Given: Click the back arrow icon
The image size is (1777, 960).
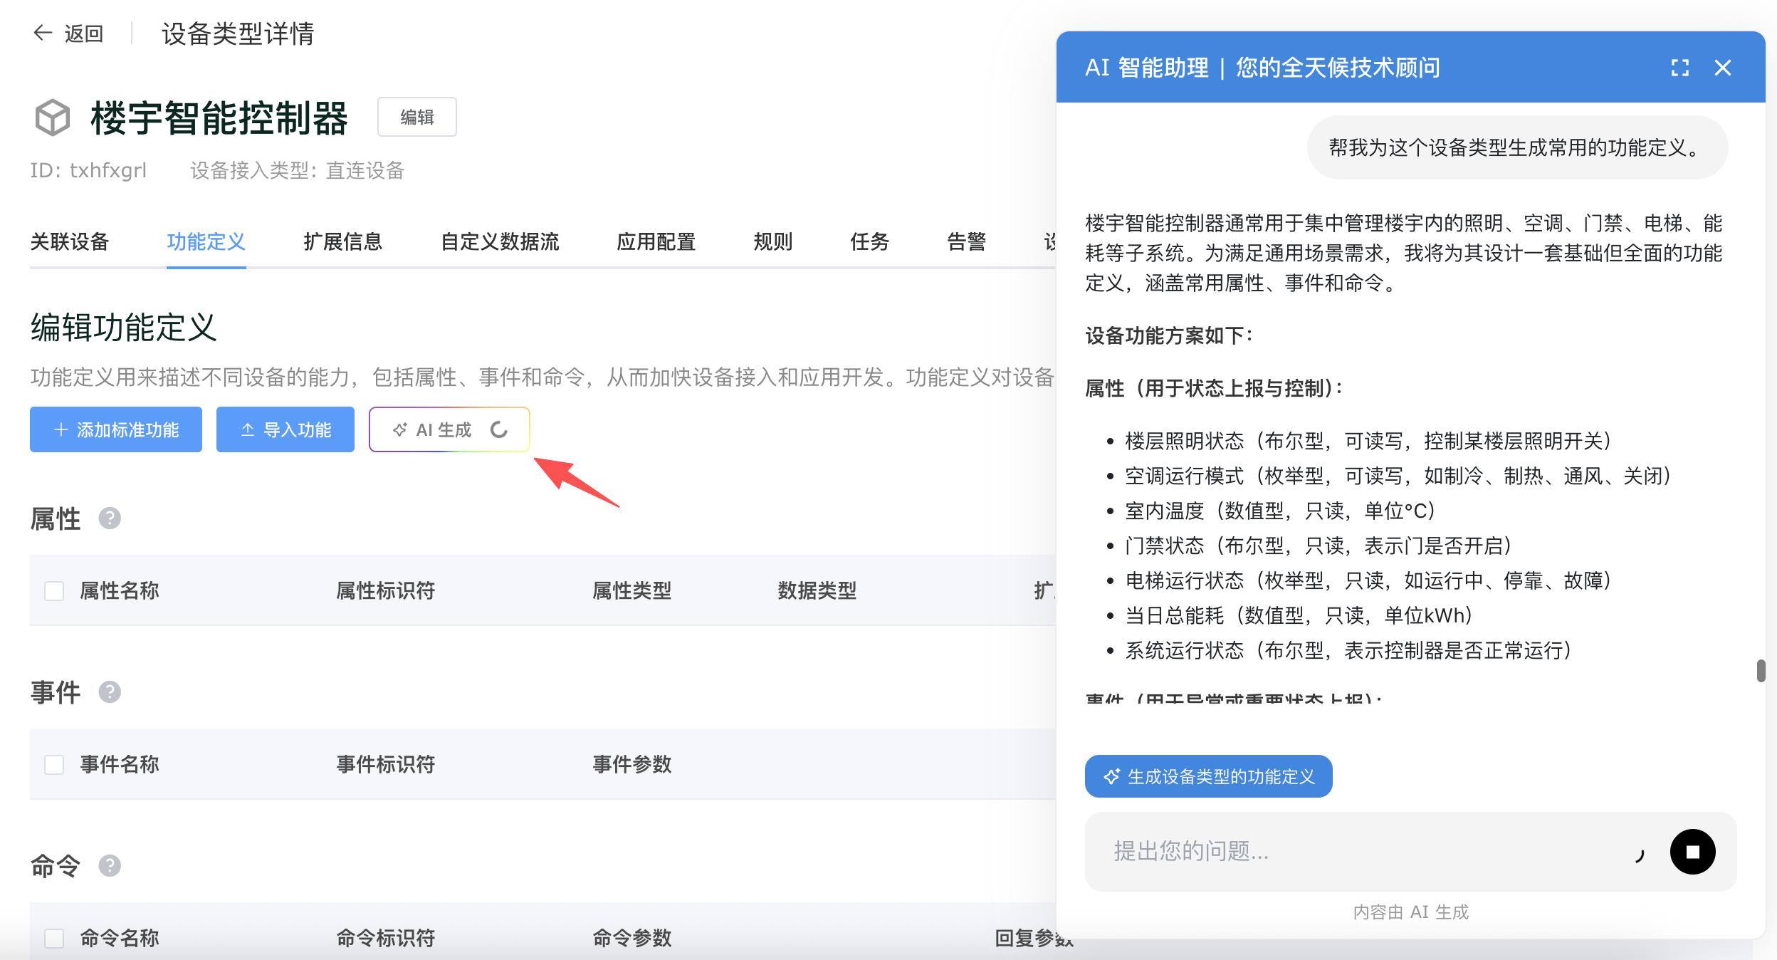Looking at the screenshot, I should tap(43, 33).
